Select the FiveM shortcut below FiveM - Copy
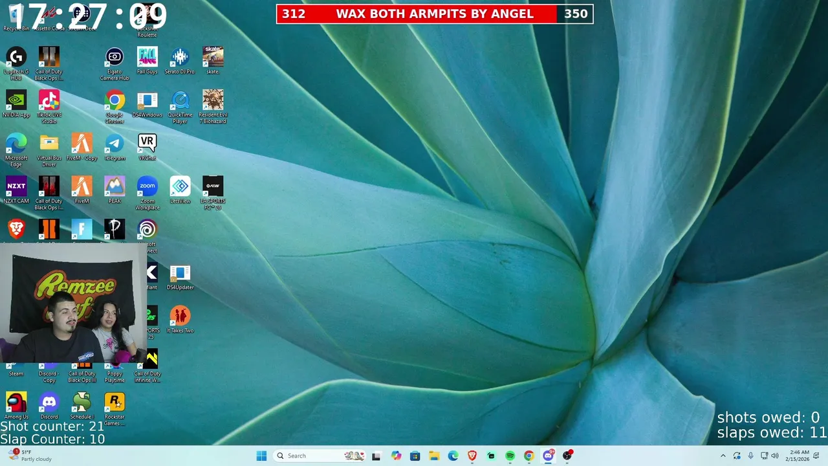The width and height of the screenshot is (828, 466). point(82,190)
